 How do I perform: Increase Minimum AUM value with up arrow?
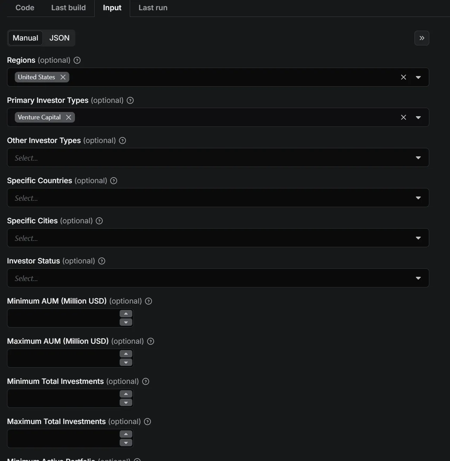pos(126,313)
